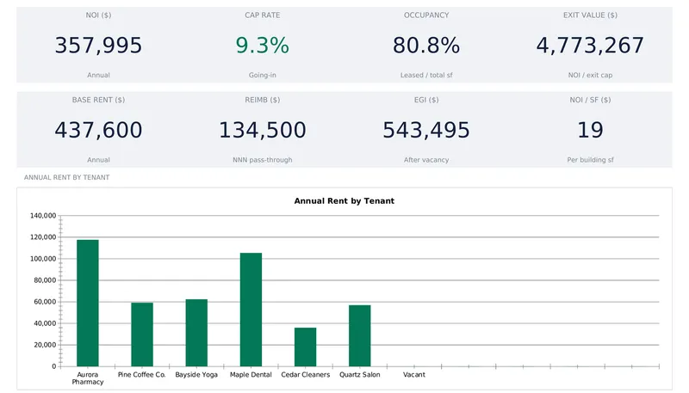This screenshot has width=689, height=393.
Task: Click the Per building sf caption
Action: 590,160
